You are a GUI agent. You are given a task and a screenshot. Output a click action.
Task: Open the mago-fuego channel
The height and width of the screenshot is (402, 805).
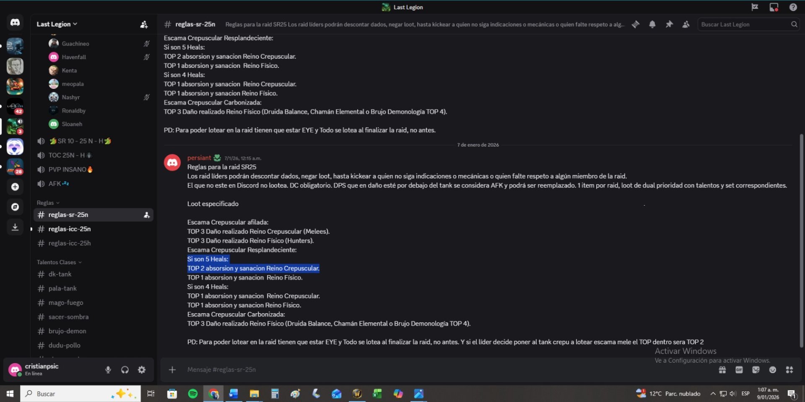66,303
